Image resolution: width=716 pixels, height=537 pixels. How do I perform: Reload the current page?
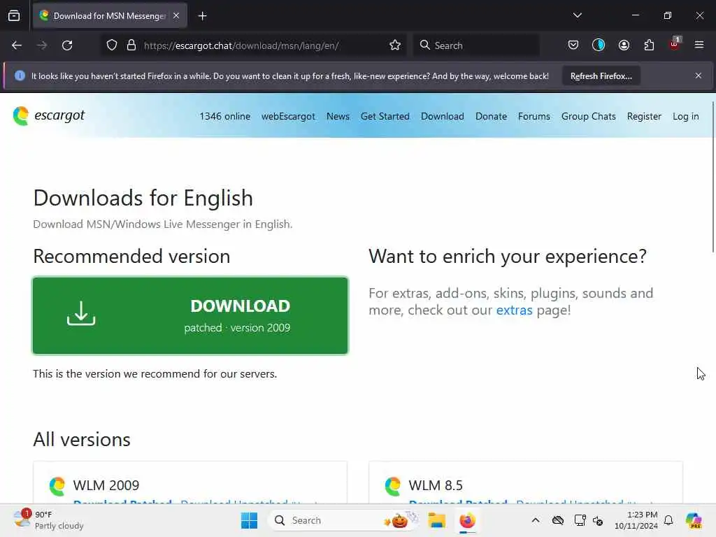pos(67,45)
